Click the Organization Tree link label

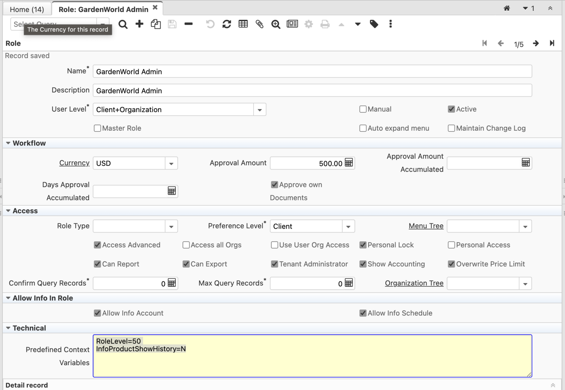pos(414,283)
